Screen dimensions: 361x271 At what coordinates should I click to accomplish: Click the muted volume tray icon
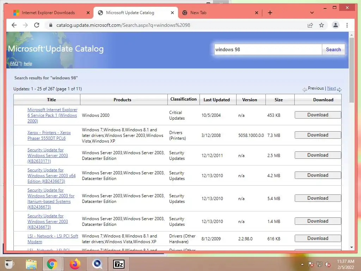point(328,264)
